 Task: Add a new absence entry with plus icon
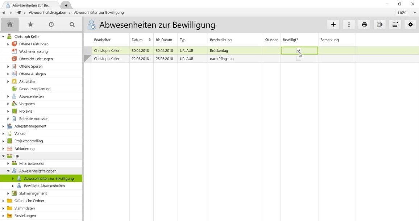[x=333, y=24]
